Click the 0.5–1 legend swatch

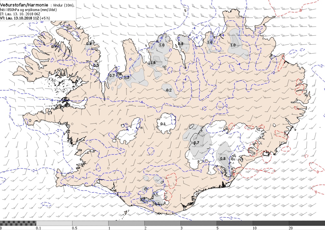(90, 223)
